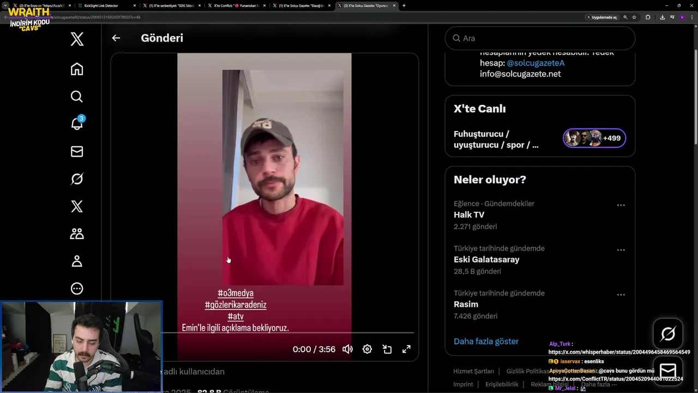Open the Explore search icon in the sidebar
Viewport: 698px width, 393px height.
coord(77,97)
